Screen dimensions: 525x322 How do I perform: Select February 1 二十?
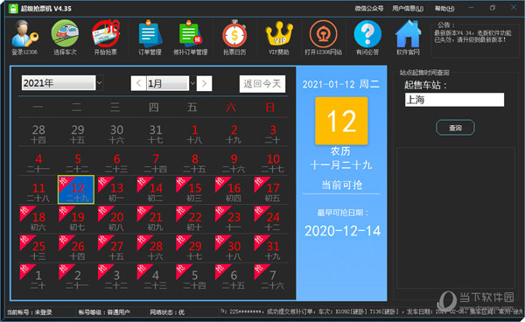pyautogui.click(x=38, y=277)
